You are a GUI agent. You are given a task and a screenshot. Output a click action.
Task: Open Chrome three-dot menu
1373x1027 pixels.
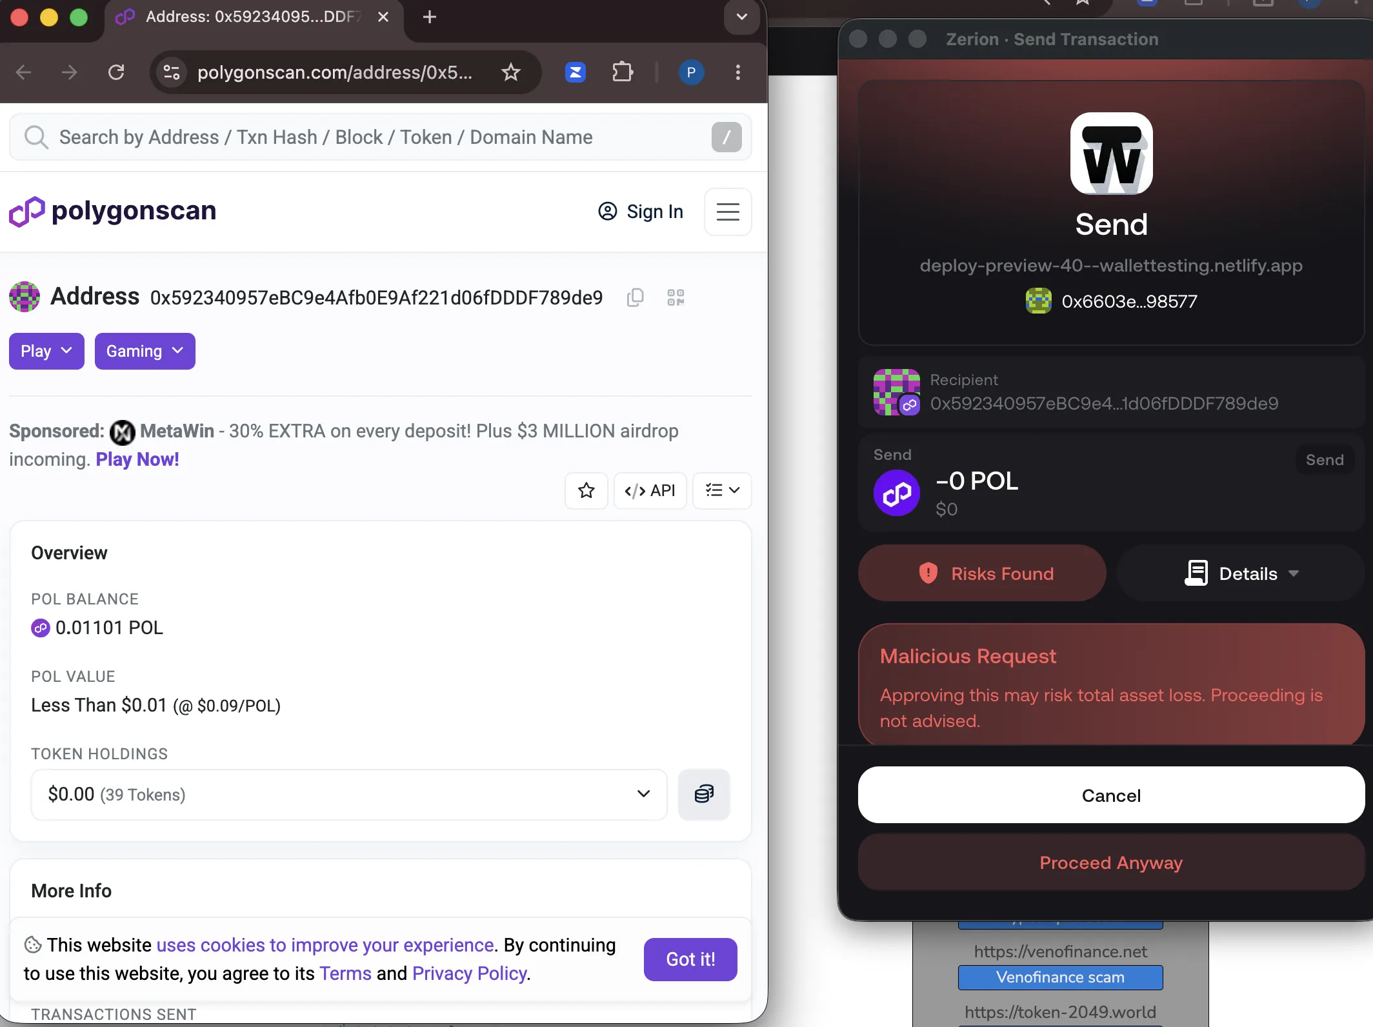pos(738,72)
